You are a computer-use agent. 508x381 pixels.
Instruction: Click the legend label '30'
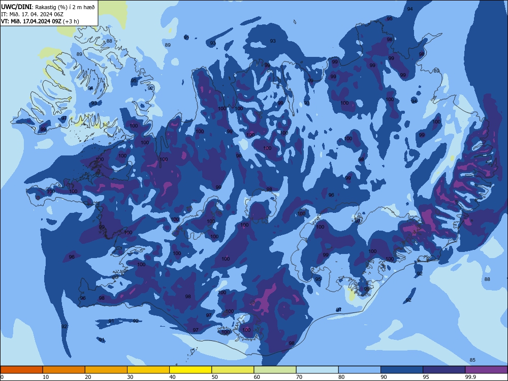coord(130,377)
